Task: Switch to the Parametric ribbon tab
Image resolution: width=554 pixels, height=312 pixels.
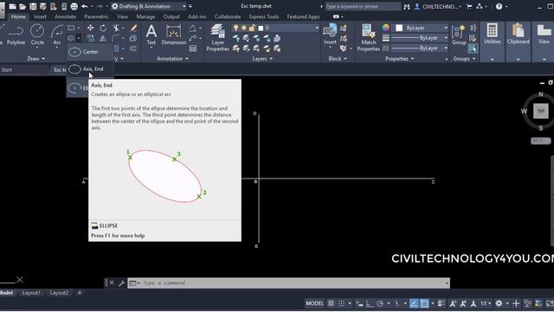Action: pos(96,16)
